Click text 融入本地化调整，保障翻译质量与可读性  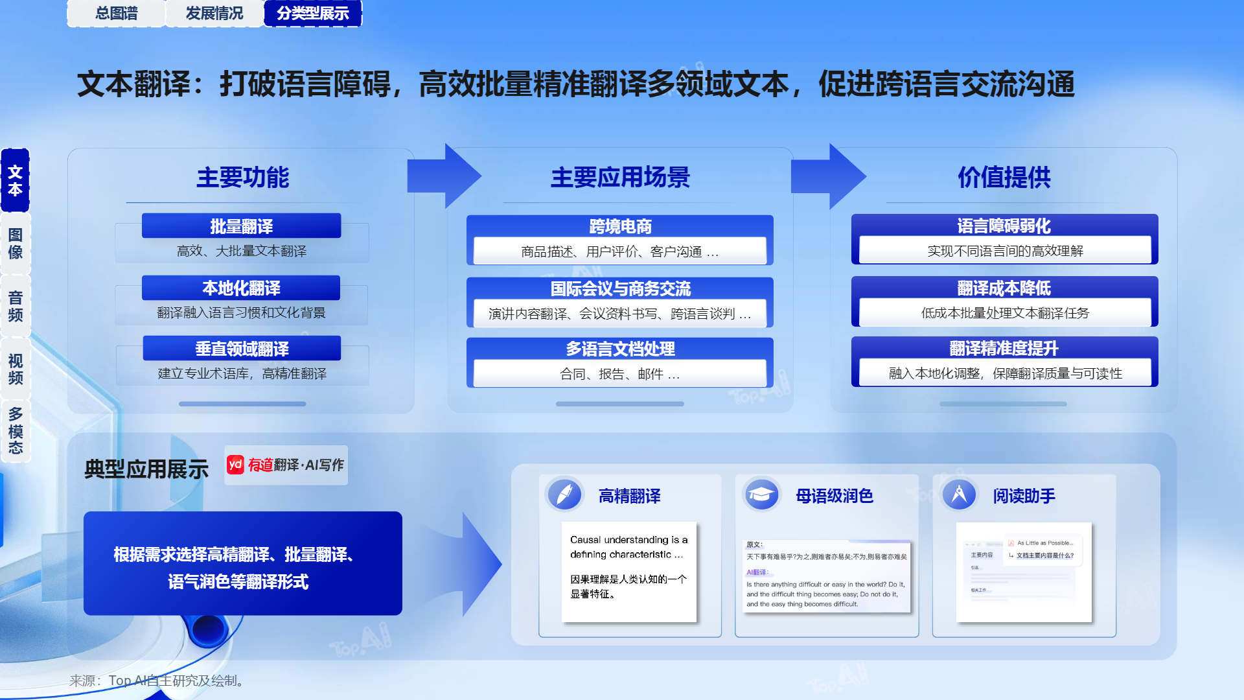(1005, 373)
